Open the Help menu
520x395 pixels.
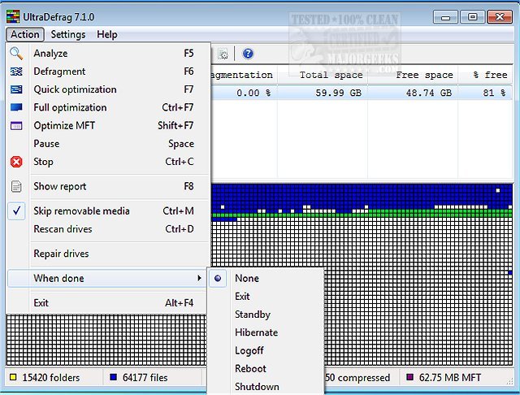[107, 34]
